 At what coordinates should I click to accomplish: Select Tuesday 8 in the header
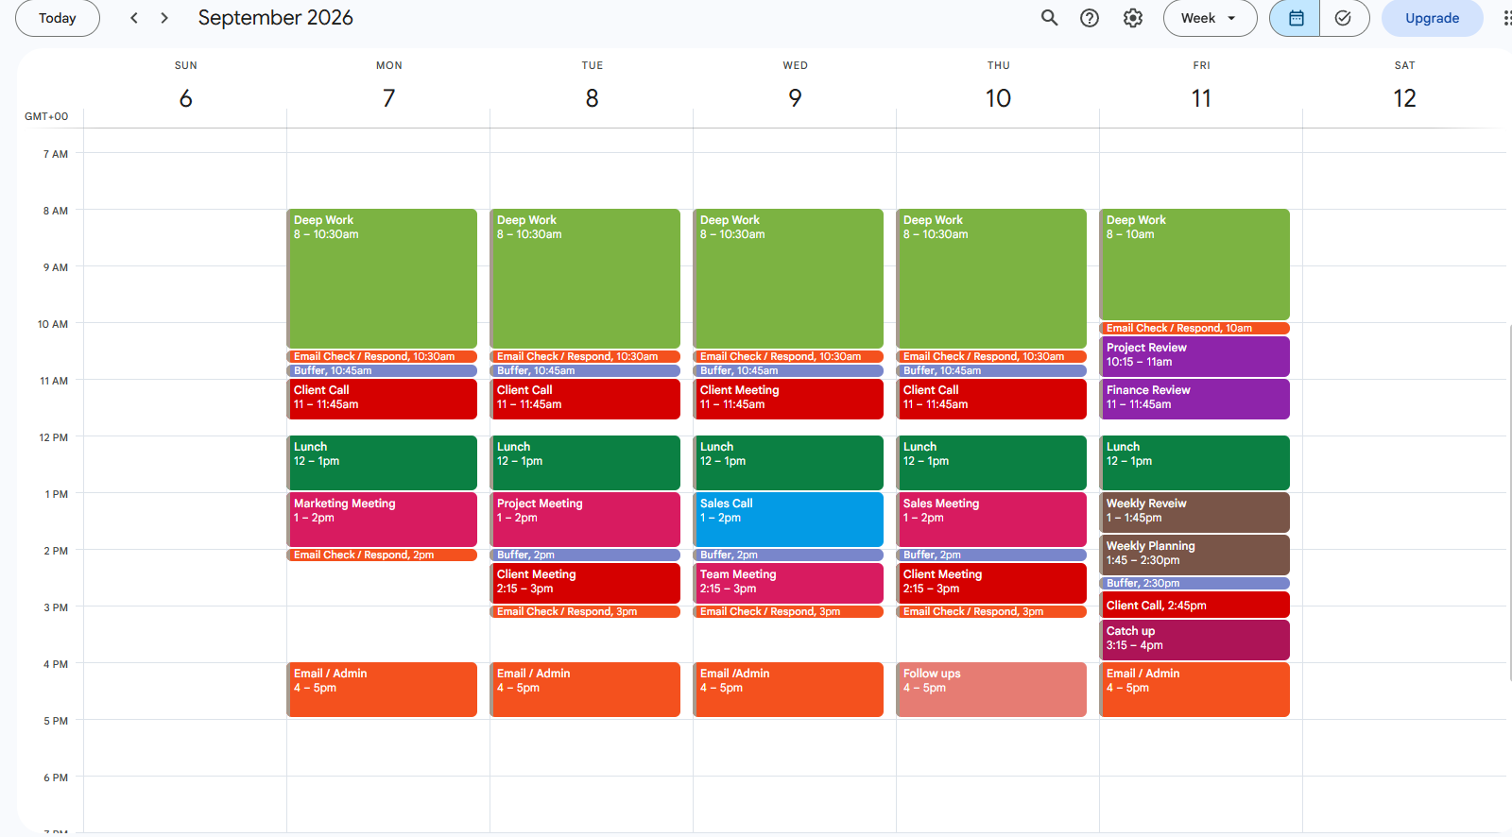592,98
